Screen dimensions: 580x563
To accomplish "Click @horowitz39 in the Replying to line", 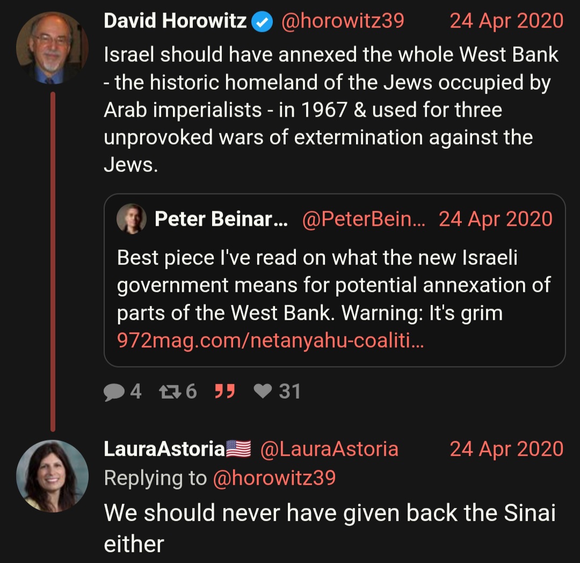I will tap(274, 478).
